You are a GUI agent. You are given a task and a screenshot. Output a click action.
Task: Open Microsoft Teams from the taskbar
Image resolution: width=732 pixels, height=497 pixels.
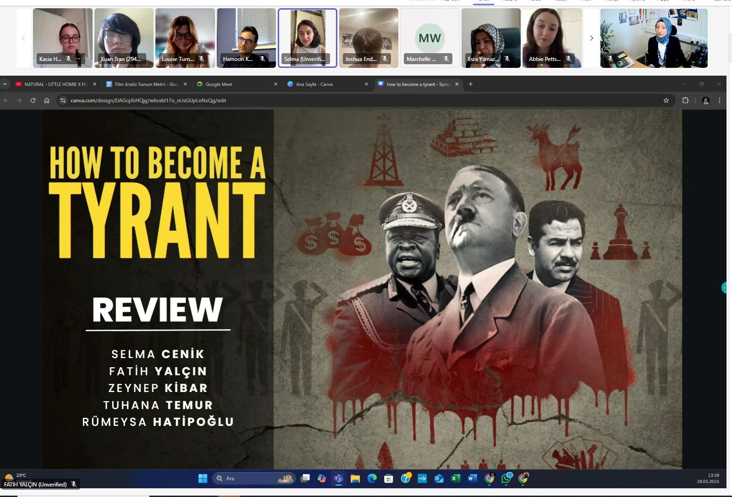339,479
